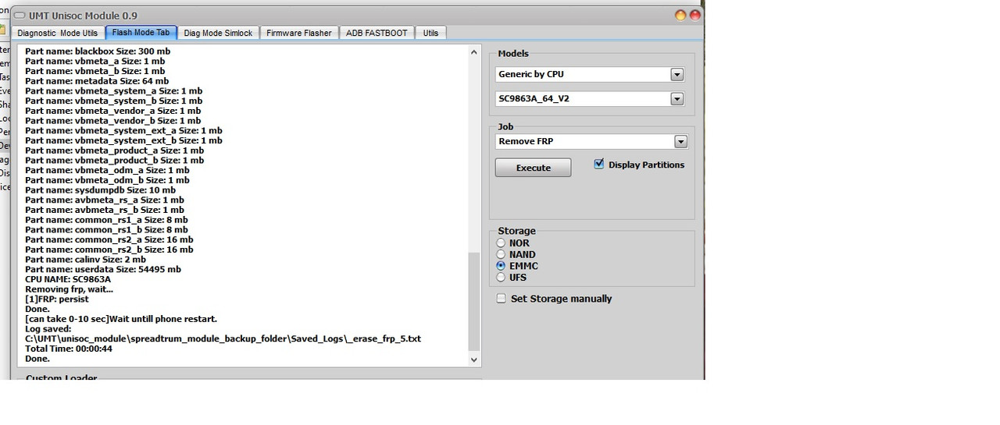
Task: Click log line 'Part name: vbmeta_product_b Size: 1 mb'
Action: coord(115,161)
